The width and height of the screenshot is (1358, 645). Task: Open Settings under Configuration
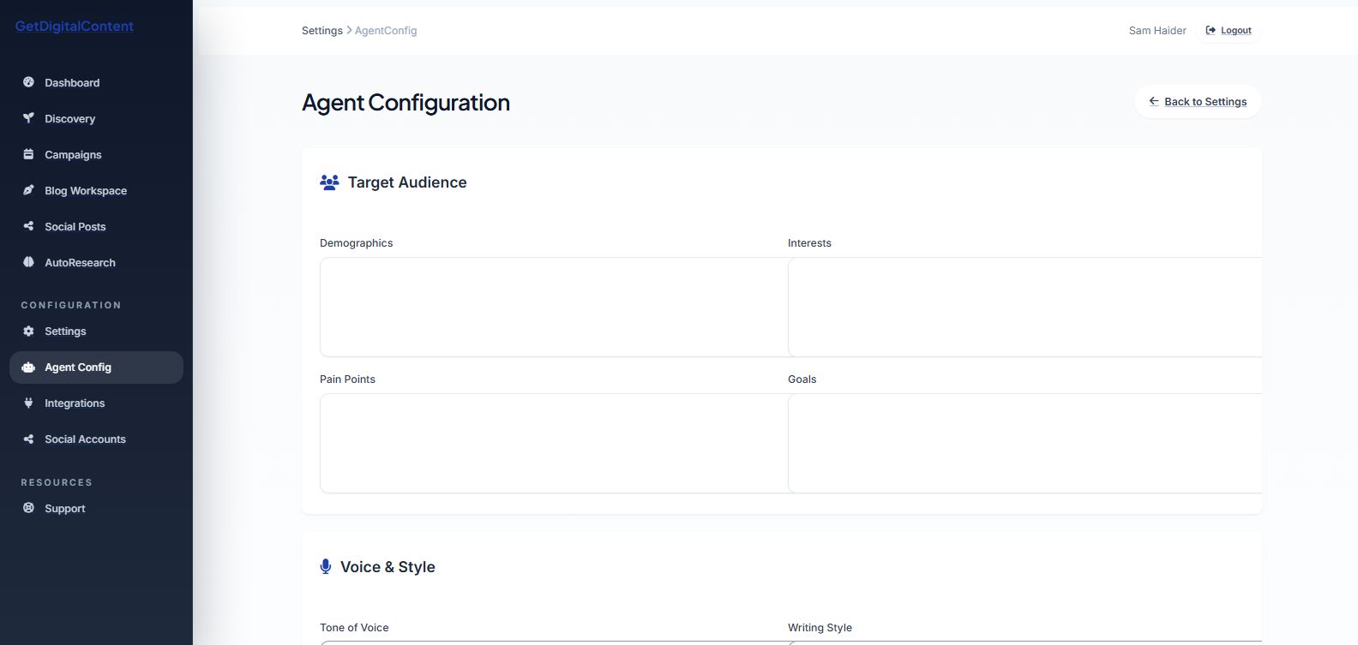(x=96, y=331)
